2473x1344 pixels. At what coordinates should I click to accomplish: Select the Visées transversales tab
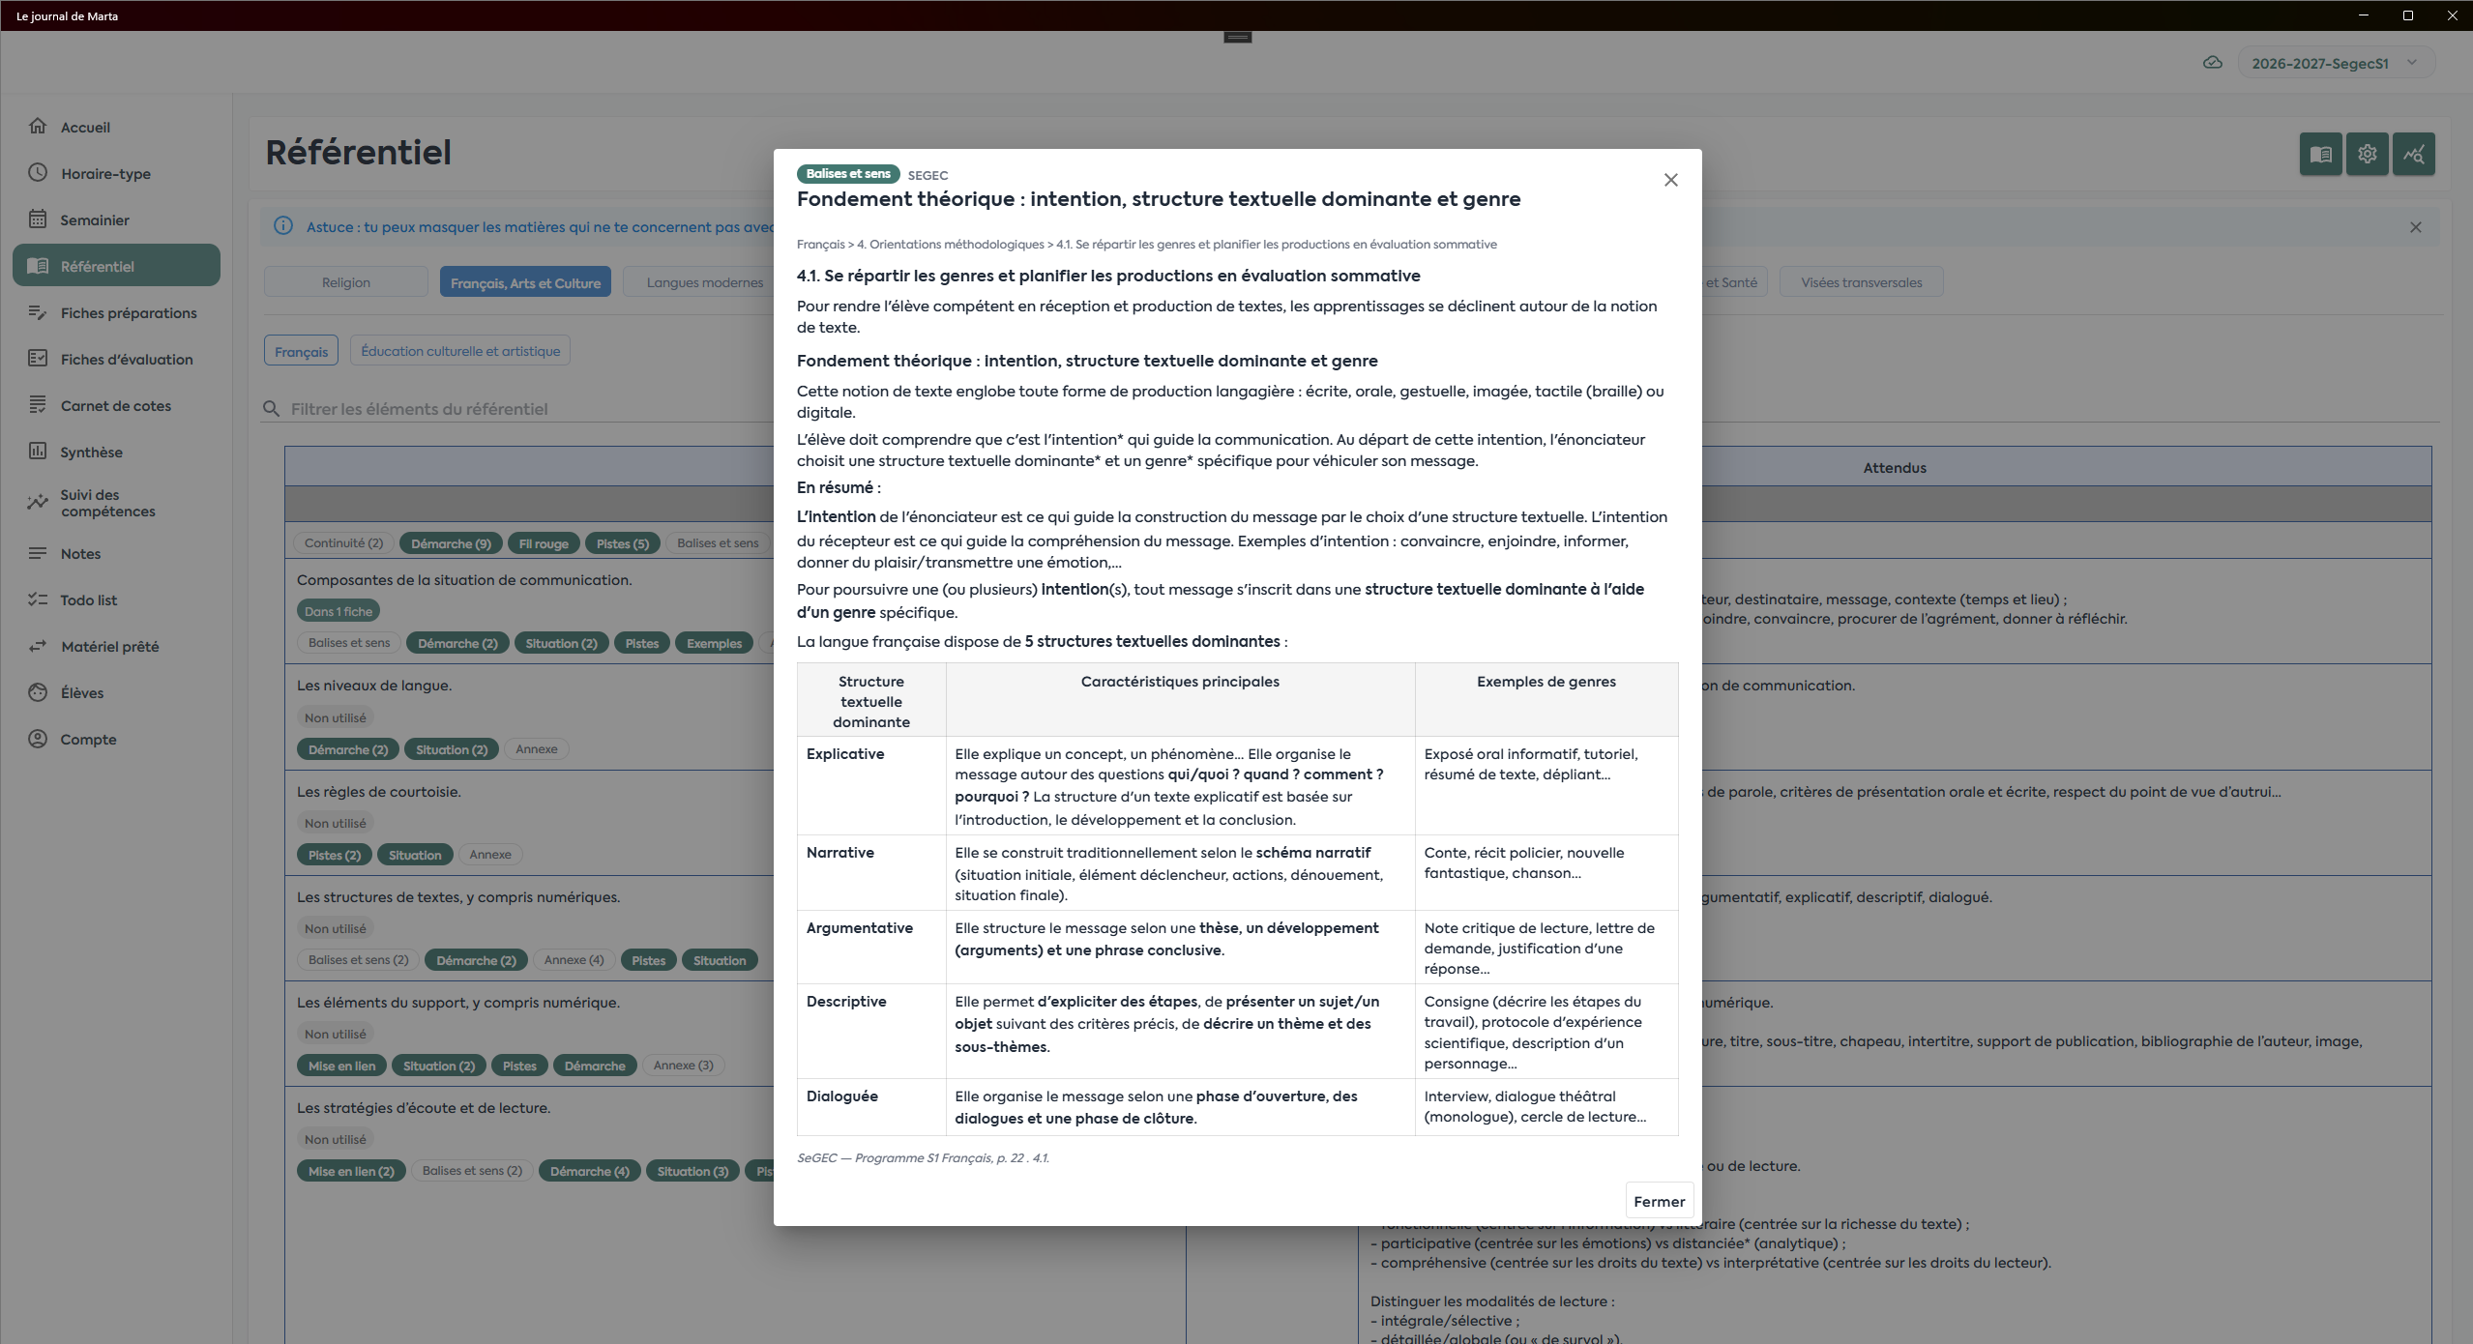(x=1861, y=282)
